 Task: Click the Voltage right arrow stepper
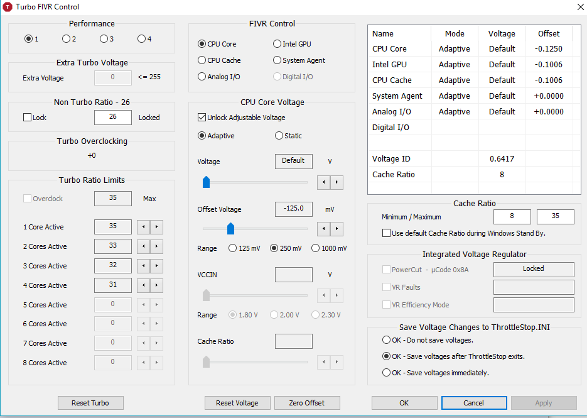[x=337, y=182]
